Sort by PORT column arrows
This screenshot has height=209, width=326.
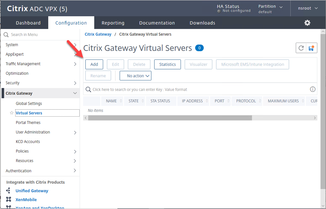pyautogui.click(x=228, y=101)
